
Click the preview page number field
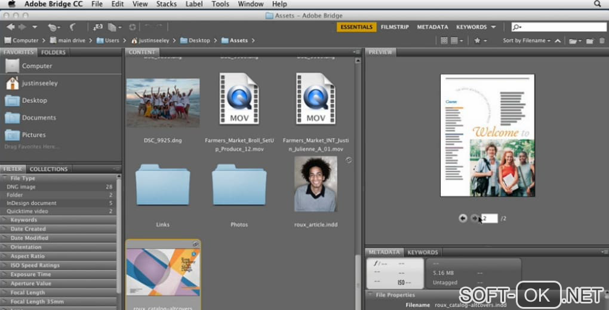pos(490,219)
